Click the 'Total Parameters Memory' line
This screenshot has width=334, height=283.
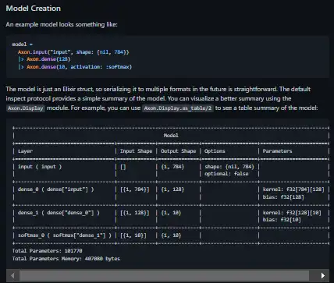click(66, 259)
